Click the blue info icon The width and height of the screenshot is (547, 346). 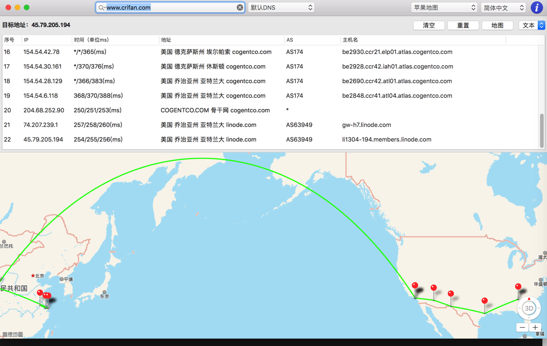[x=536, y=7]
